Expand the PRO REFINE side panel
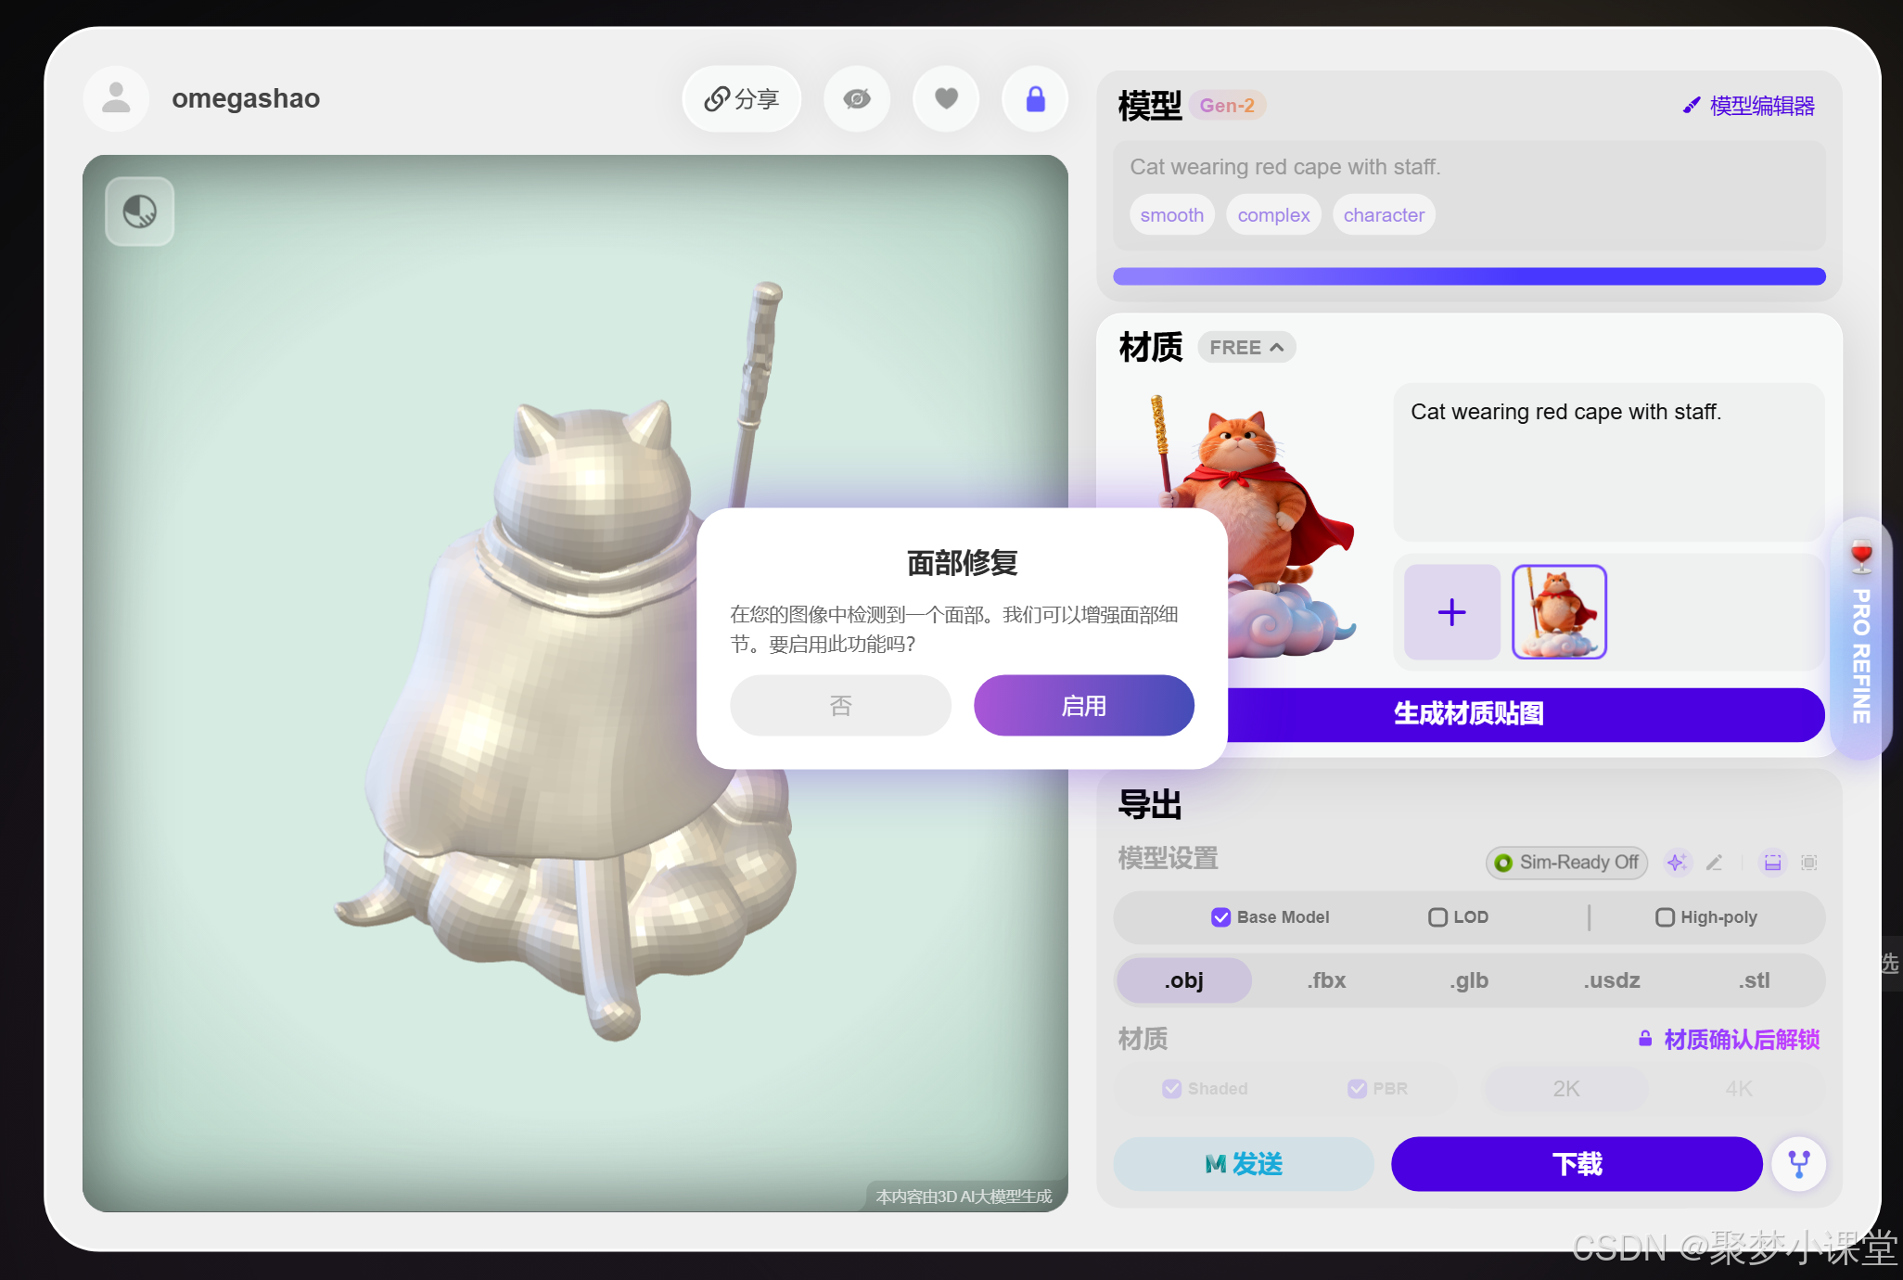This screenshot has width=1903, height=1280. (1860, 640)
